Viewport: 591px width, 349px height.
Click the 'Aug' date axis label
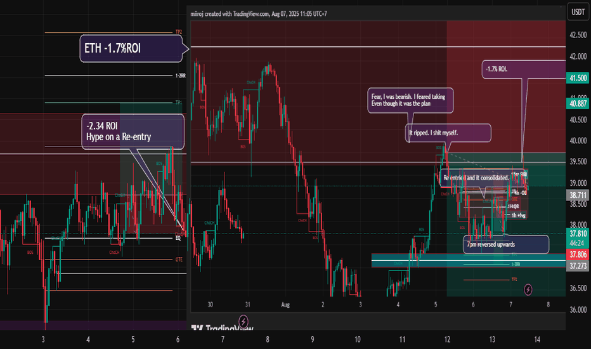(x=285, y=305)
